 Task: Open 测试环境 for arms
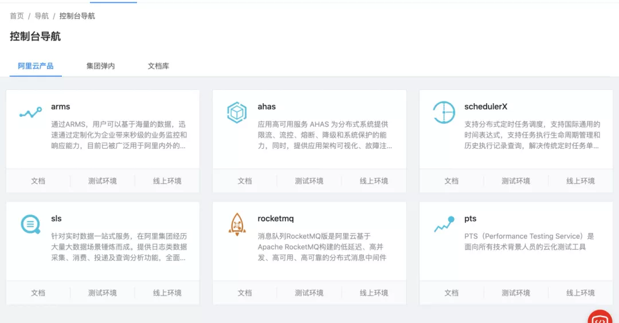point(102,181)
